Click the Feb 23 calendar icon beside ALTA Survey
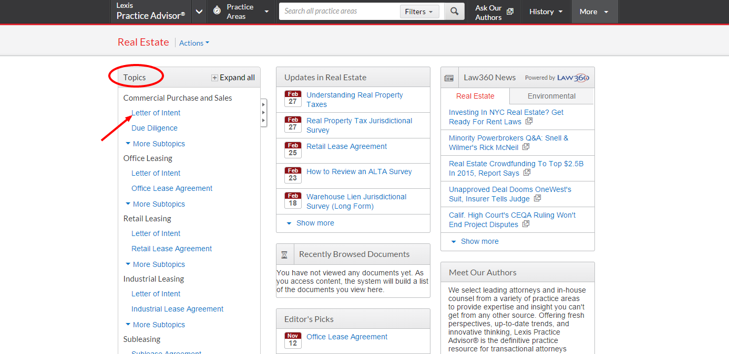 (x=293, y=175)
